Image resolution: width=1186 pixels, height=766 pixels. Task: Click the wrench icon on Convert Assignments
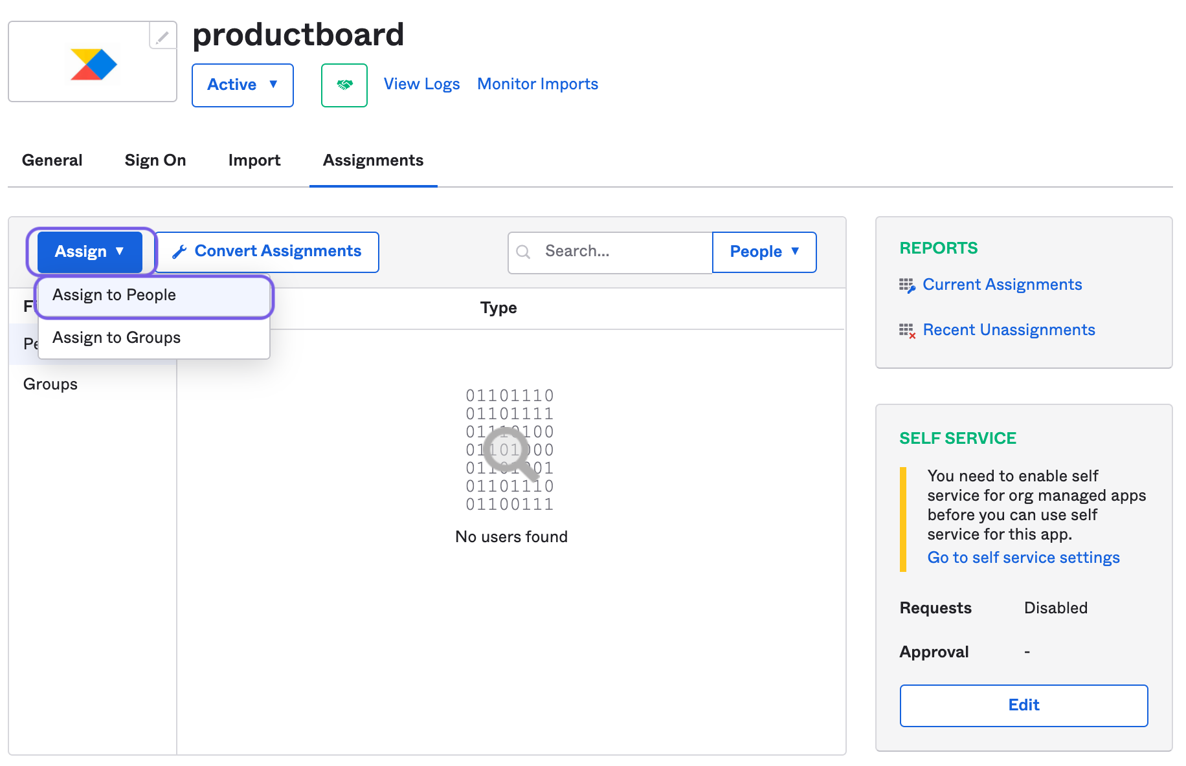point(179,252)
